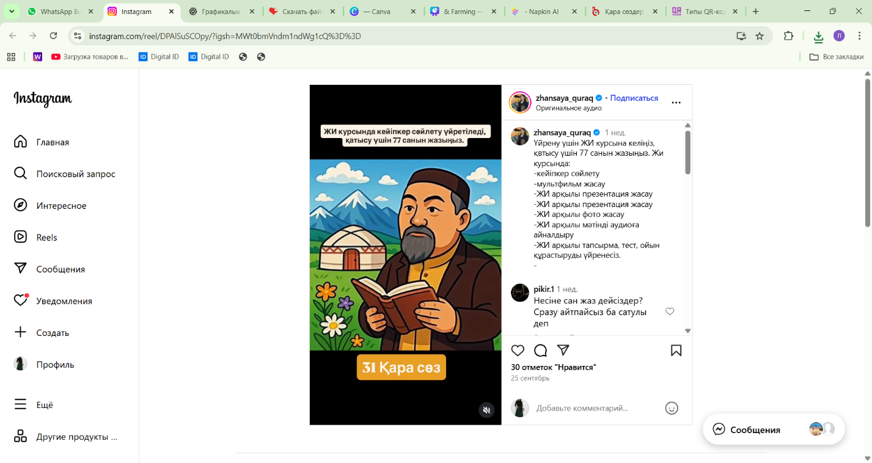Switch to the Canva browser tab
The image size is (872, 463).
click(384, 12)
